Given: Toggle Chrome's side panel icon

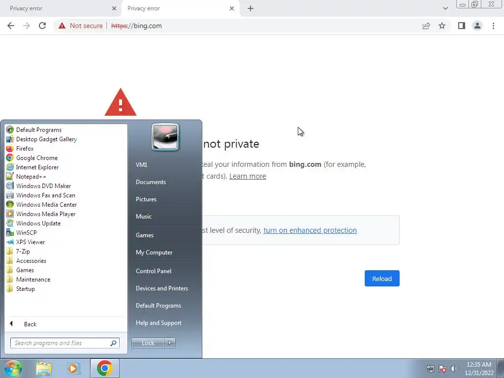Looking at the screenshot, I should click(x=462, y=26).
